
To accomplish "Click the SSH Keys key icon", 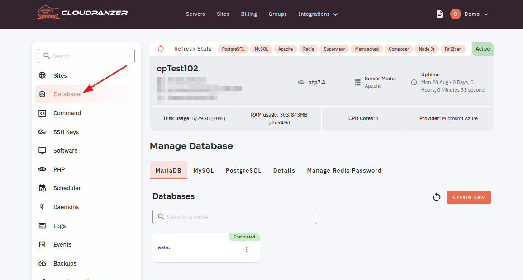I will pos(43,132).
